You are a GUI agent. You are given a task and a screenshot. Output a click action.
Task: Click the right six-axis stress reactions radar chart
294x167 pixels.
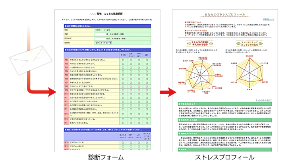pos(250,72)
